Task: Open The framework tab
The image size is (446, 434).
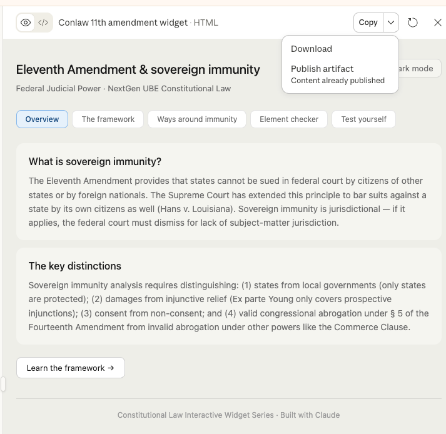Action: 108,119
